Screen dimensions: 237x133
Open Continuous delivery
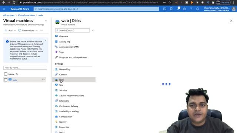point(69,106)
